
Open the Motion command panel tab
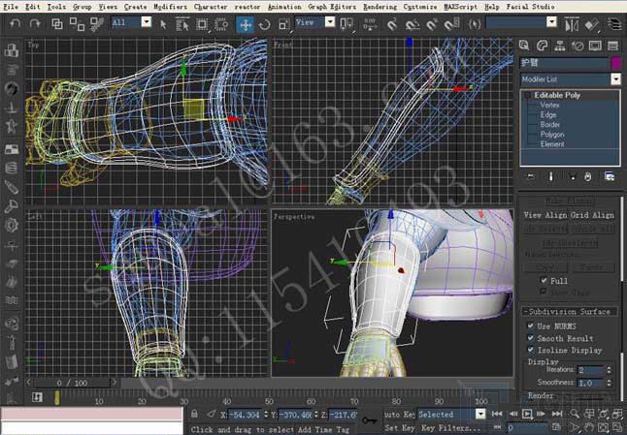[x=577, y=46]
